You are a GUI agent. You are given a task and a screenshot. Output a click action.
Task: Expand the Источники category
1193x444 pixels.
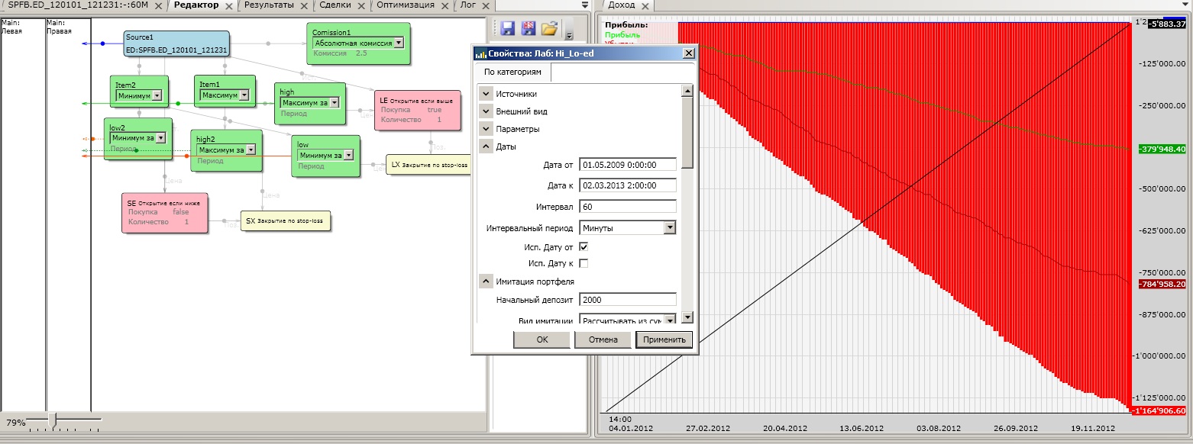pos(486,94)
